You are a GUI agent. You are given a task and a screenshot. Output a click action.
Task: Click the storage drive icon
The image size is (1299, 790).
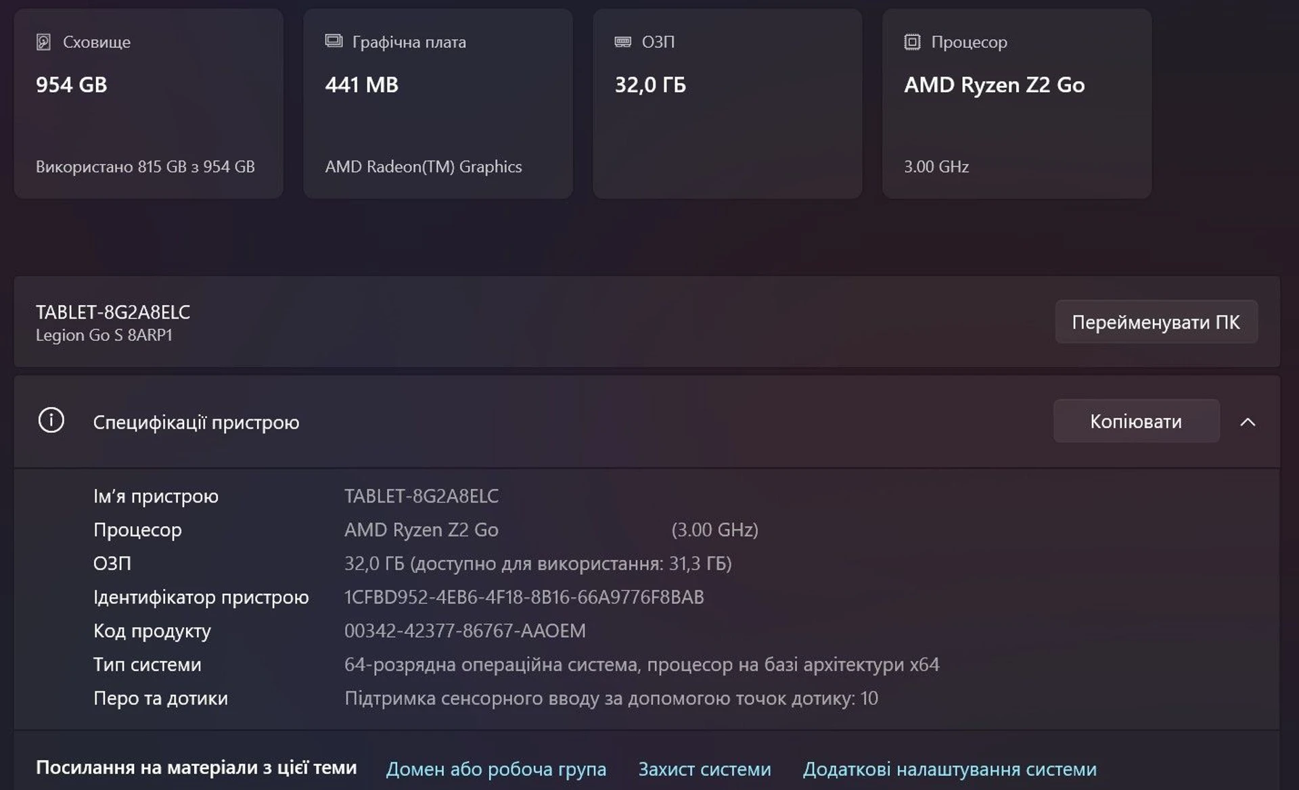pyautogui.click(x=43, y=42)
